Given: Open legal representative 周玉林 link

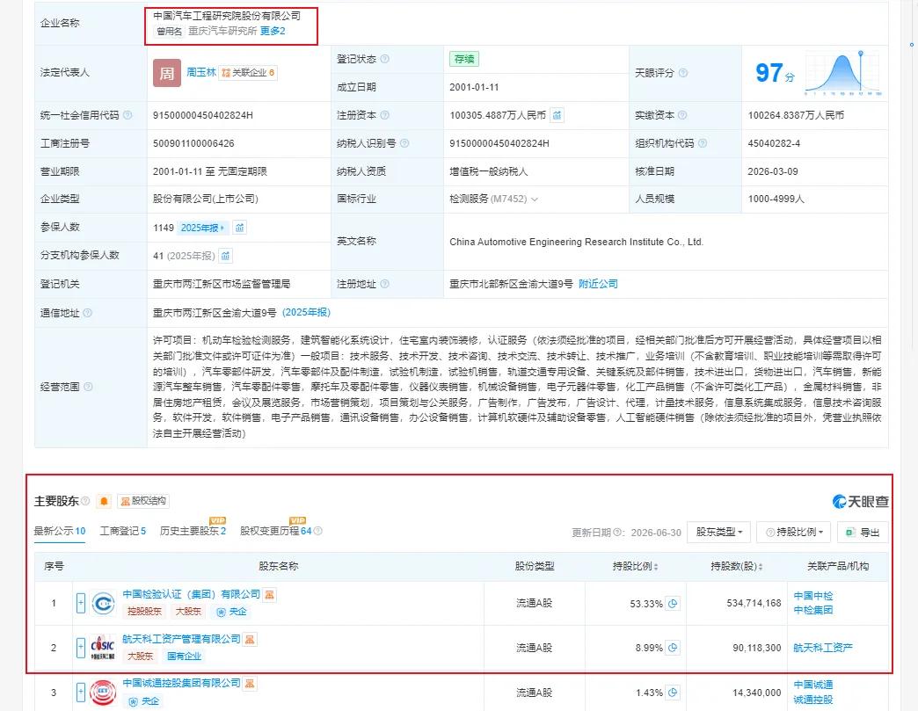Looking at the screenshot, I should [x=201, y=73].
